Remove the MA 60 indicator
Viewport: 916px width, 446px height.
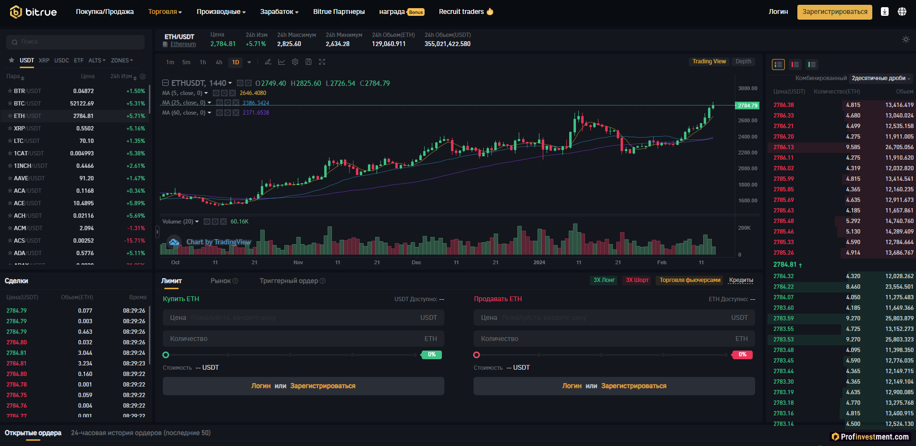(235, 113)
